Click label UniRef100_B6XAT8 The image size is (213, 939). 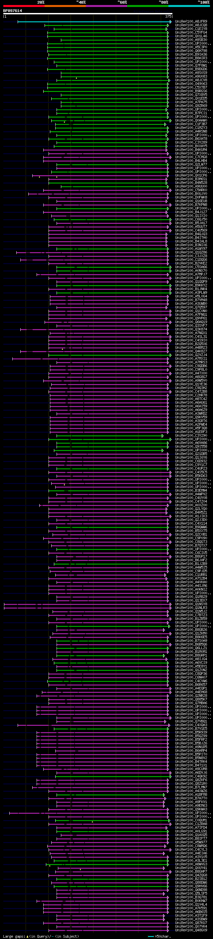191,139
